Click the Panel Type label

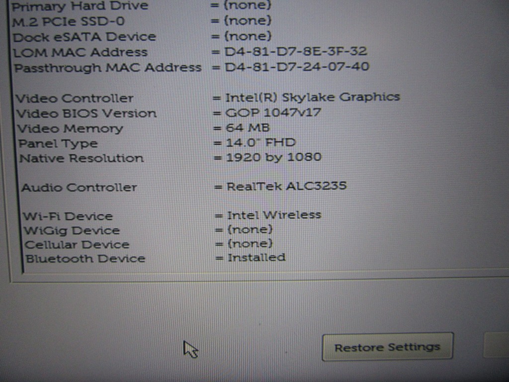58,144
